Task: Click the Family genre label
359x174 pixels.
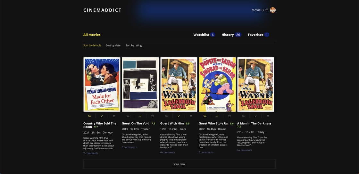Action: coord(260,132)
